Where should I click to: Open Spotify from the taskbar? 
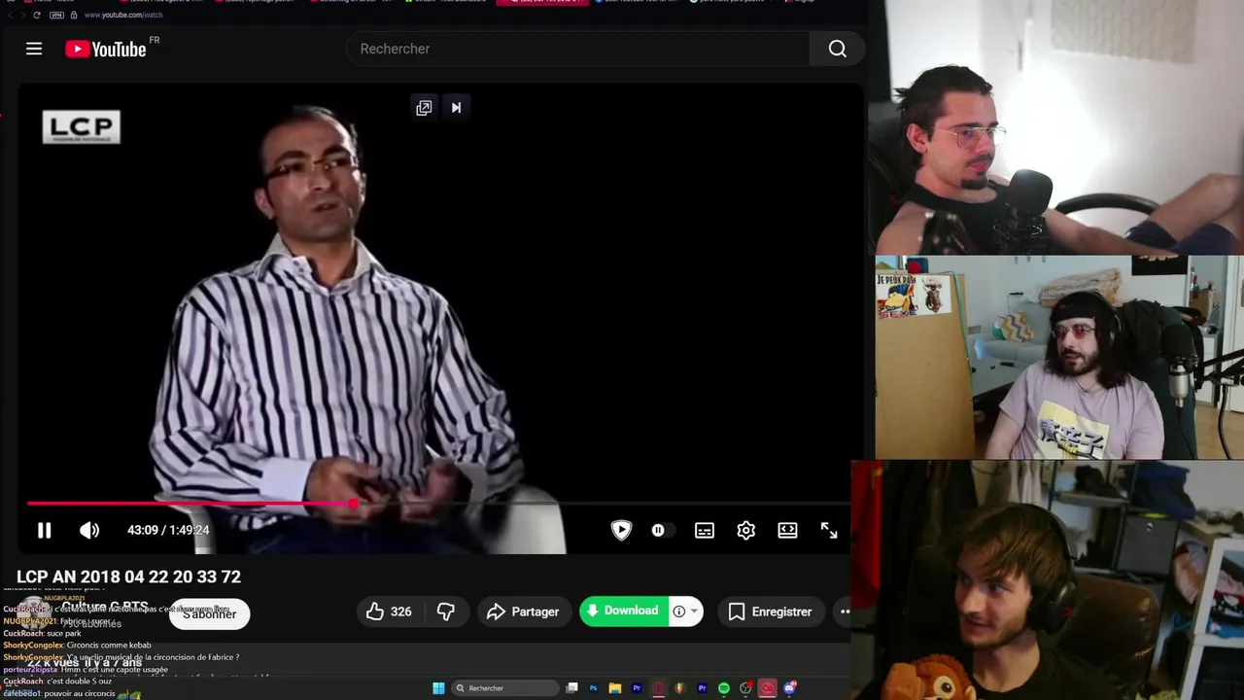tap(724, 688)
